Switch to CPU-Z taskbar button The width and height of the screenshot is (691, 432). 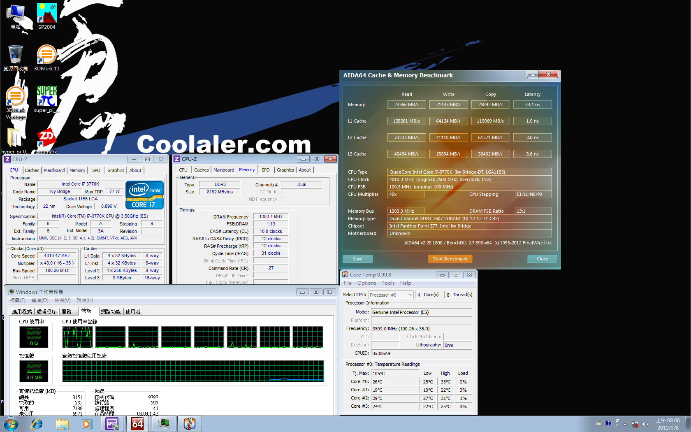(x=113, y=424)
